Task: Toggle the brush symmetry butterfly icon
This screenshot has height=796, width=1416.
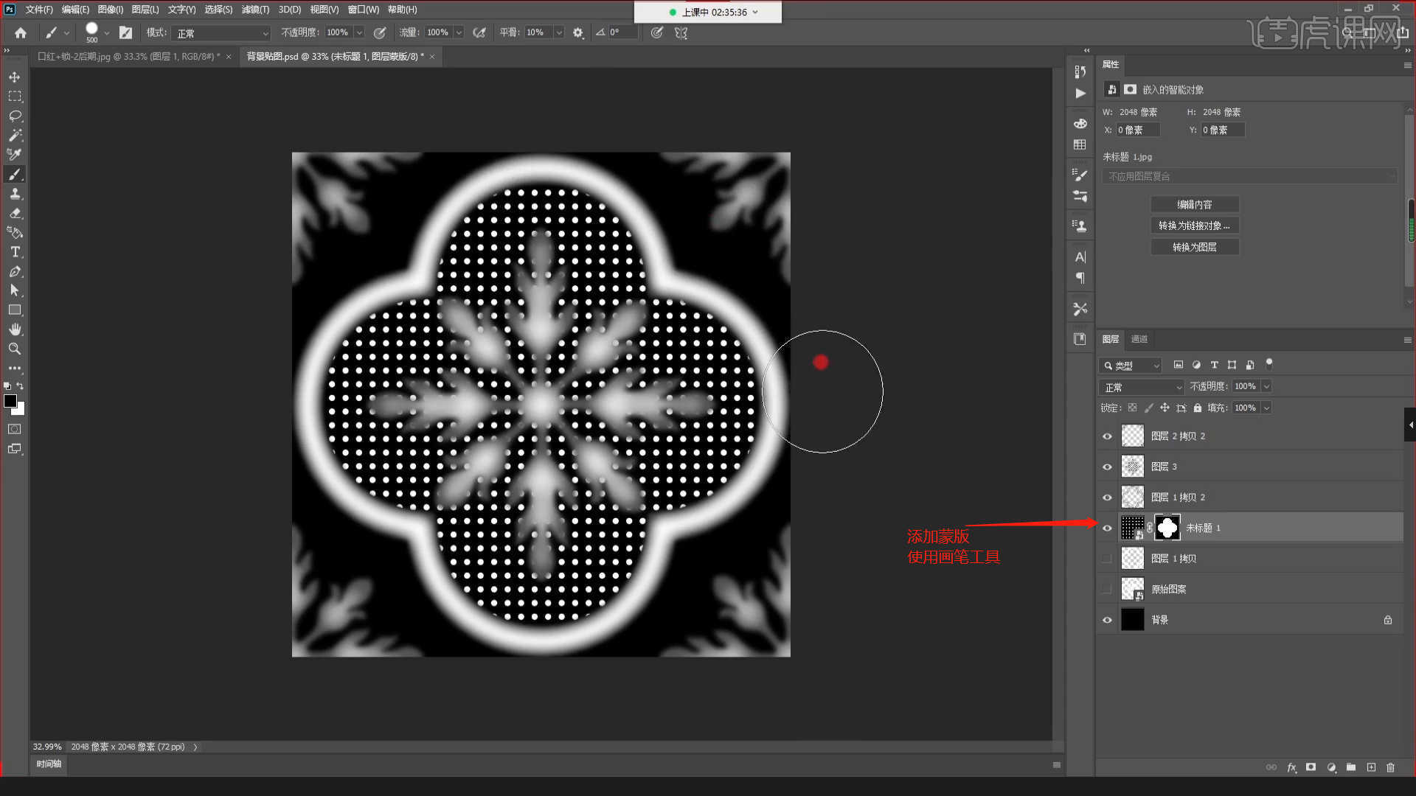Action: (681, 32)
